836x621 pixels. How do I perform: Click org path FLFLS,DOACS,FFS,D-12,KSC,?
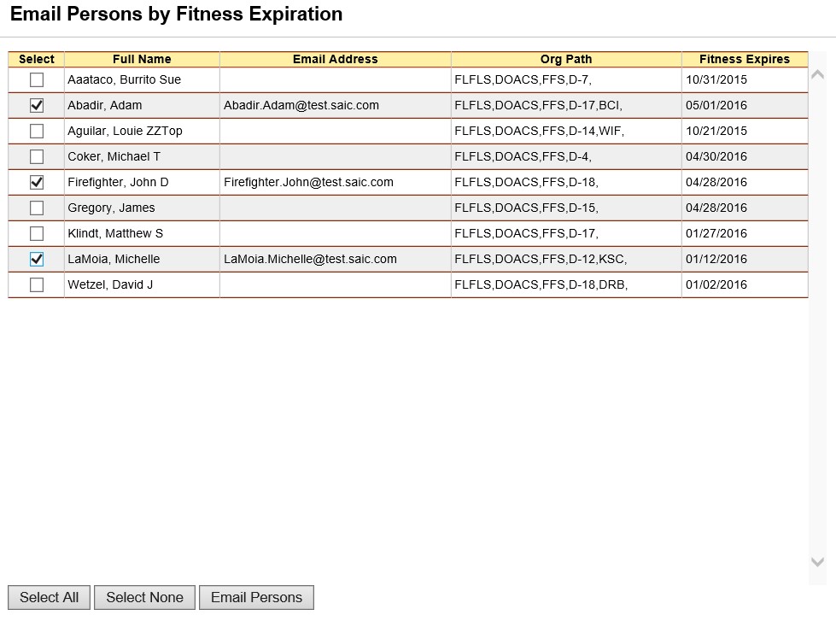click(541, 260)
